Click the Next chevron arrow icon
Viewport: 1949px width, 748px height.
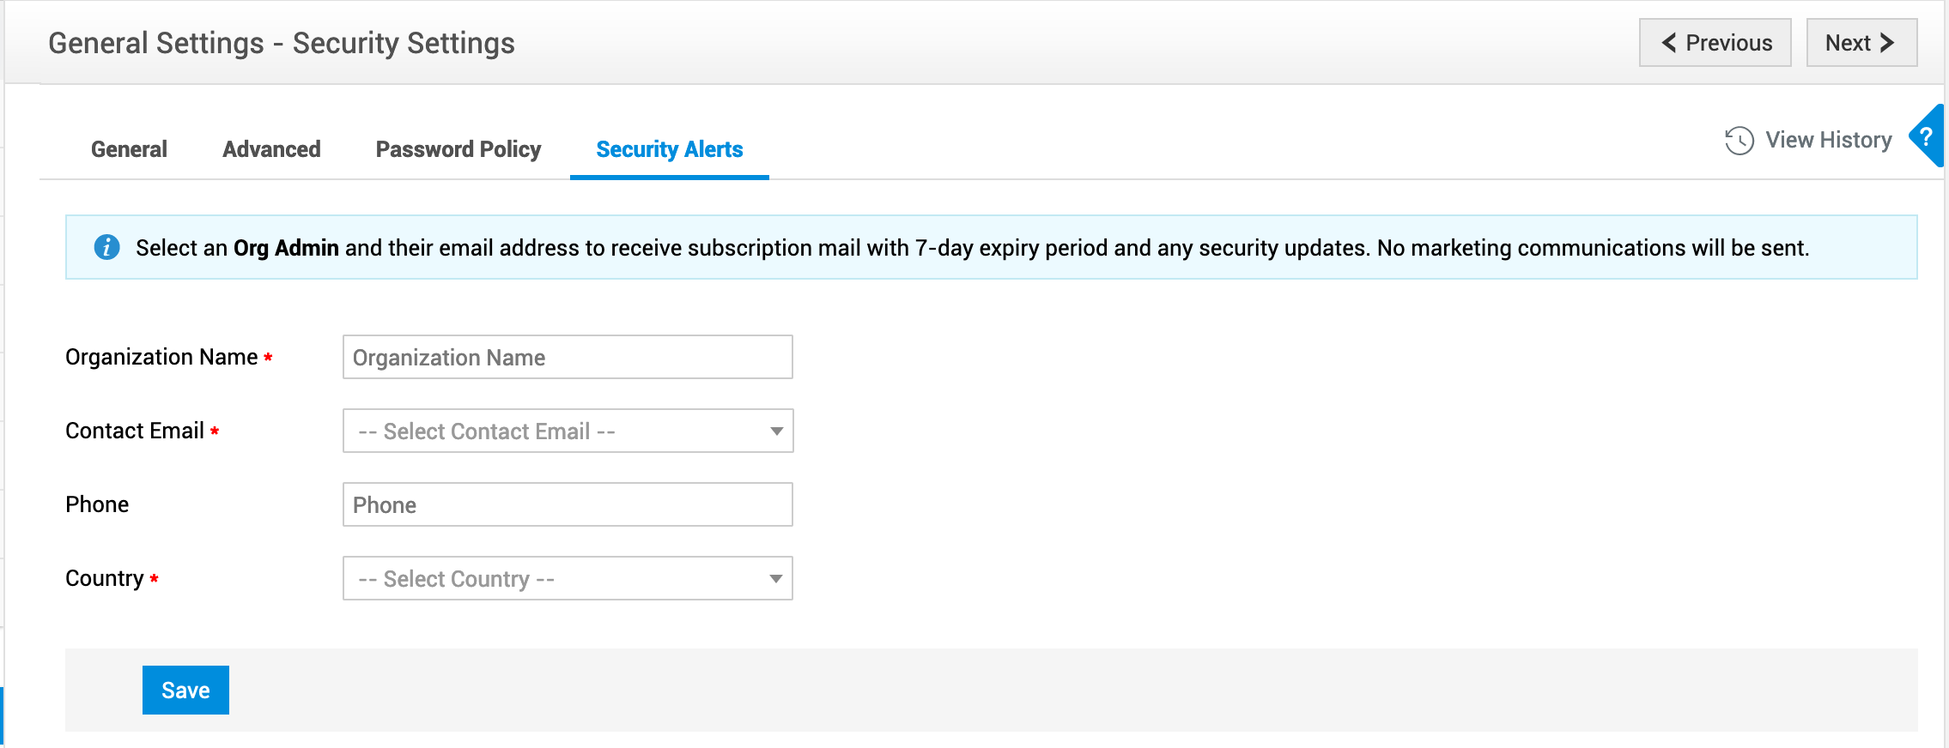tap(1886, 42)
